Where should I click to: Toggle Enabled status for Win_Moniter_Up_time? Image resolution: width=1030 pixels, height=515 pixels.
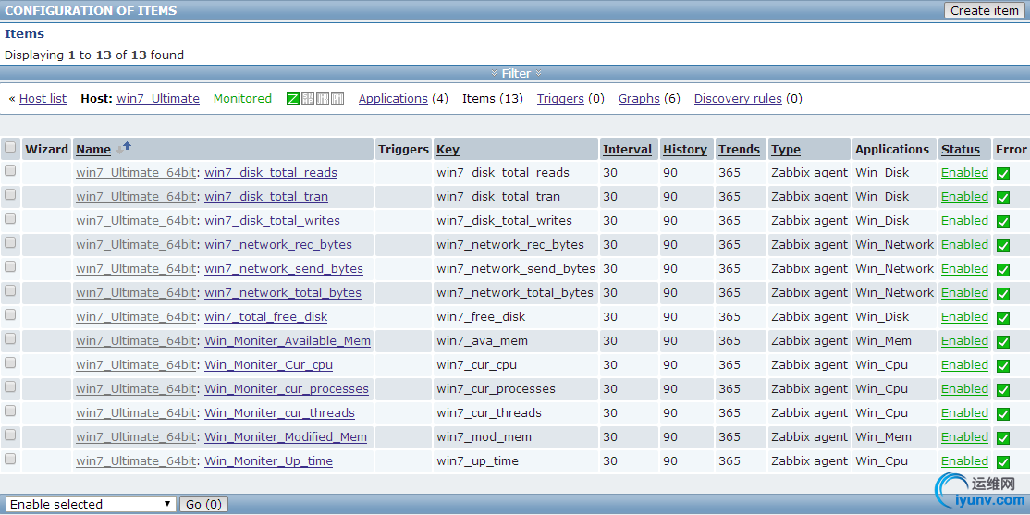[964, 461]
